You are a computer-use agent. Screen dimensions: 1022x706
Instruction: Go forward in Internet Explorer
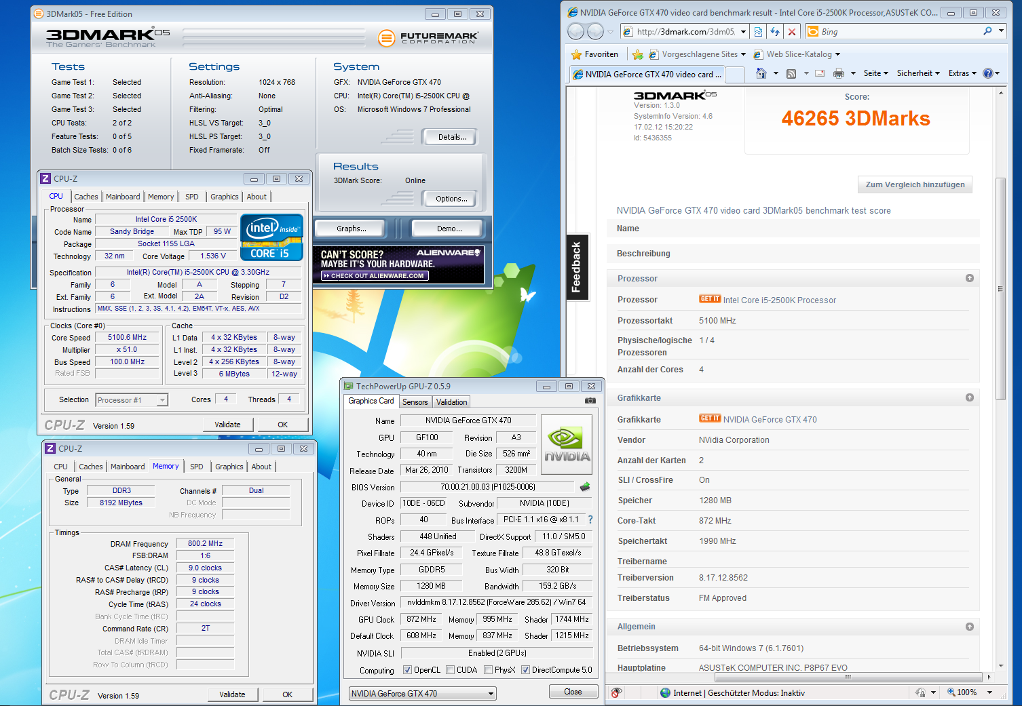(x=595, y=31)
